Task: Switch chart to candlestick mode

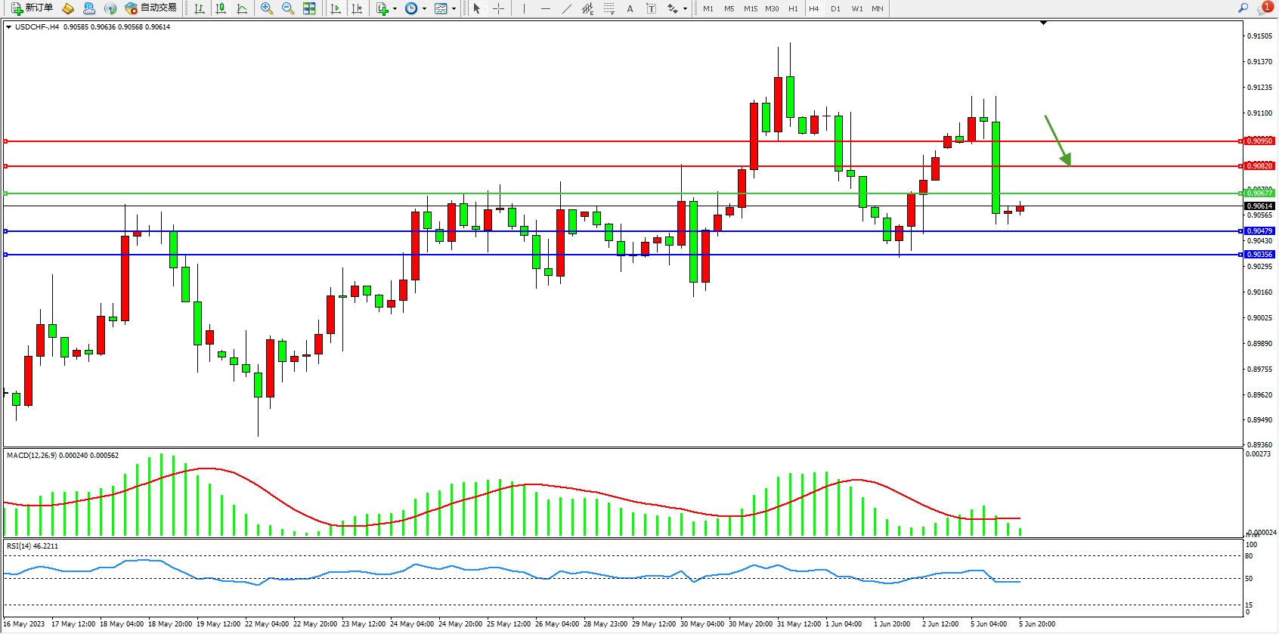Action: [x=221, y=8]
